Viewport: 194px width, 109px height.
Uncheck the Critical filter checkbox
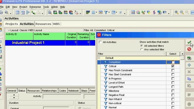(x=173, y=66)
